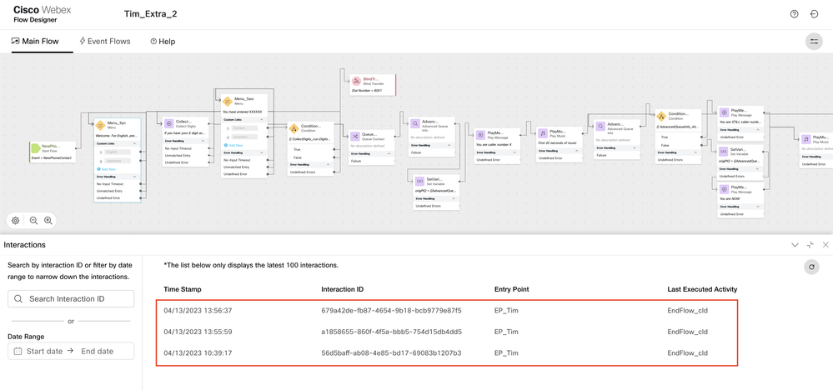Click the magnifier in Search Interaction ID
Viewport: 833px width, 390px height.
pos(18,298)
